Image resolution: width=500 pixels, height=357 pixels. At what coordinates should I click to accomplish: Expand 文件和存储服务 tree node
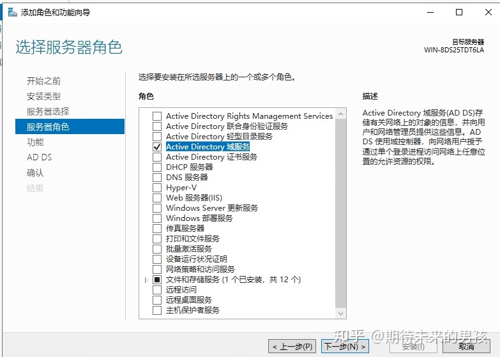click(146, 280)
